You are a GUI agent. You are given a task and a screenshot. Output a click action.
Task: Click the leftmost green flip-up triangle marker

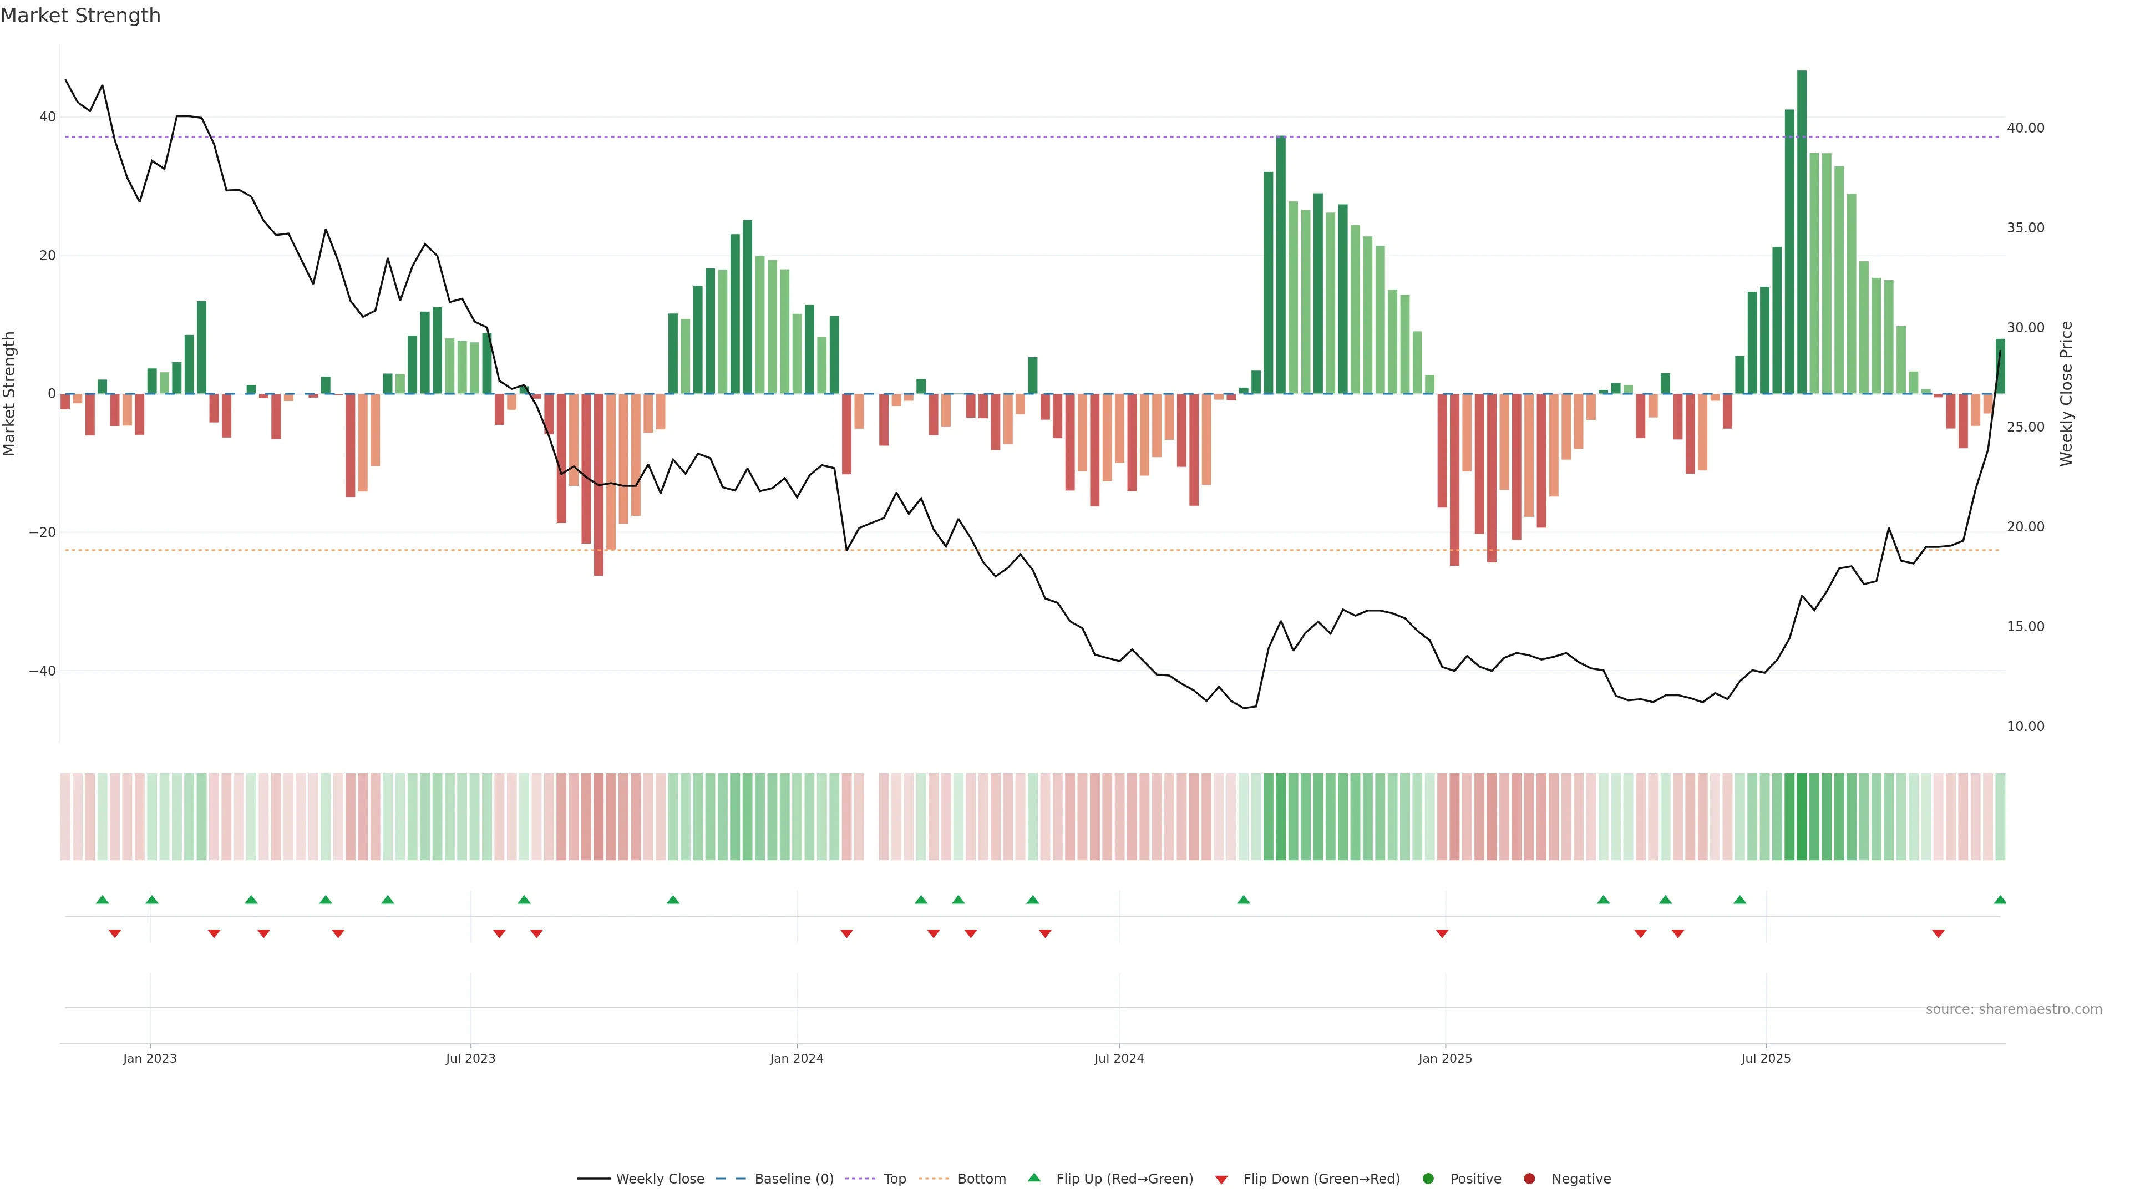point(103,900)
